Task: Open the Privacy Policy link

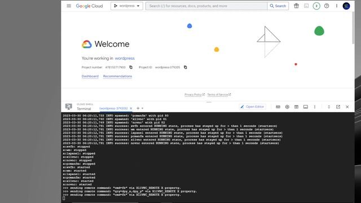Action: [x=195, y=95]
